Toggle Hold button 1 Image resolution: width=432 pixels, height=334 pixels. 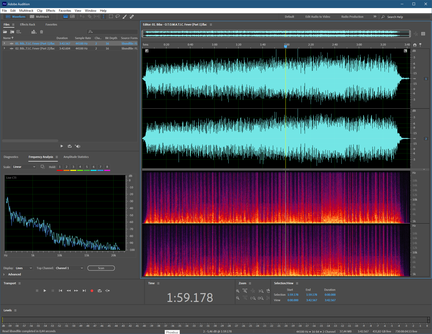(60, 167)
